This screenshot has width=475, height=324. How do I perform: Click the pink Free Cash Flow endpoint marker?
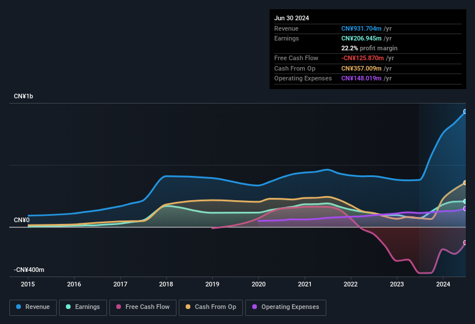(465, 242)
